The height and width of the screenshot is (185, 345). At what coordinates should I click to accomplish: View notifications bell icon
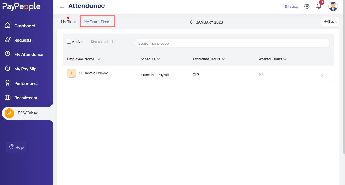pyautogui.click(x=319, y=6)
